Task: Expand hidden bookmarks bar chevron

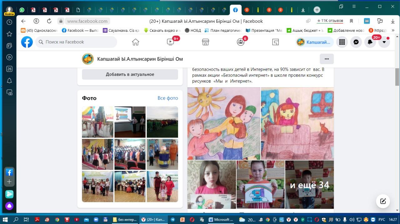Action: [393, 31]
